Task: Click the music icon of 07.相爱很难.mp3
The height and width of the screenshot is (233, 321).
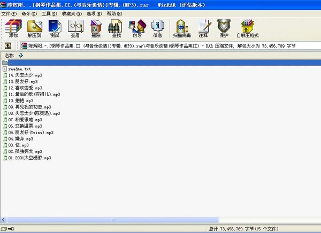Action: click(5, 120)
